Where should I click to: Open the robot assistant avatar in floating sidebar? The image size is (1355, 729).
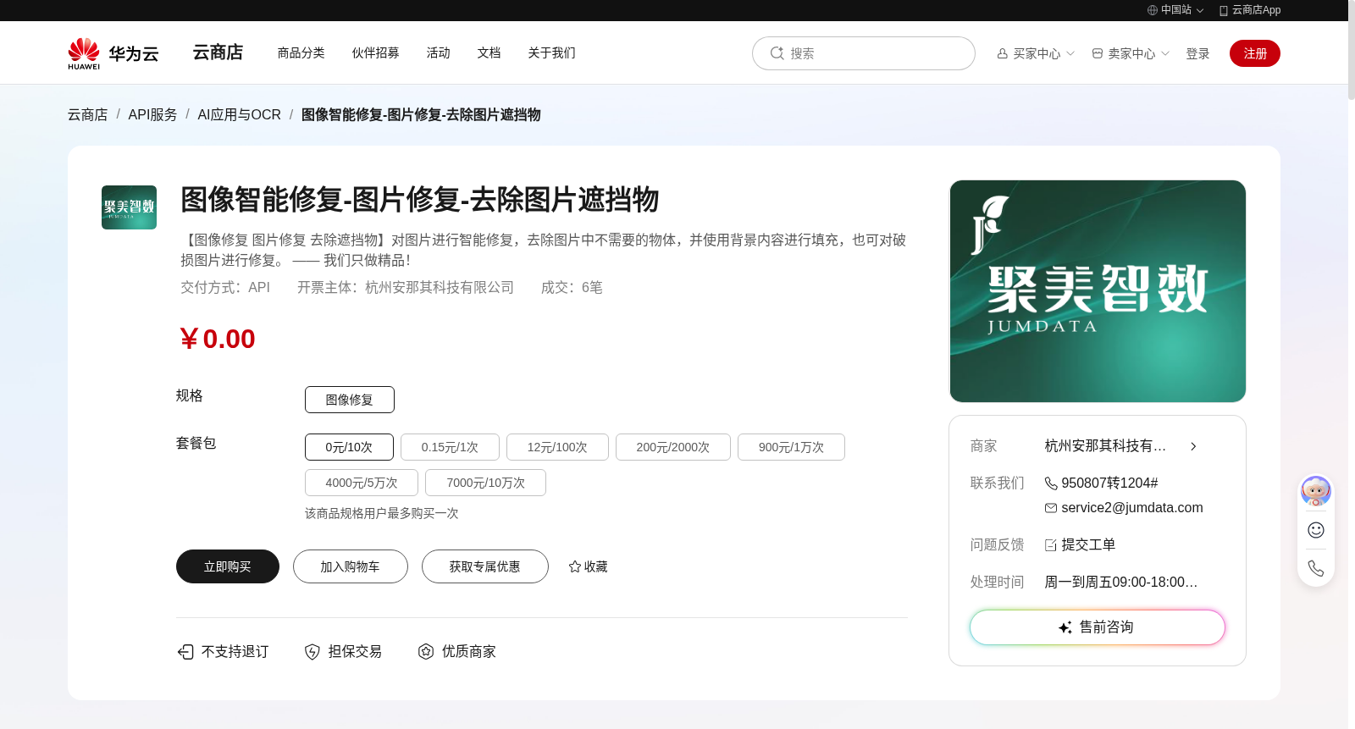(1316, 491)
